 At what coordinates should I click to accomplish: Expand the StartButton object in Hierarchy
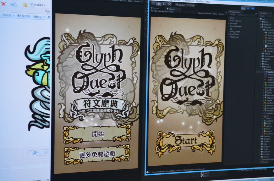point(228,34)
